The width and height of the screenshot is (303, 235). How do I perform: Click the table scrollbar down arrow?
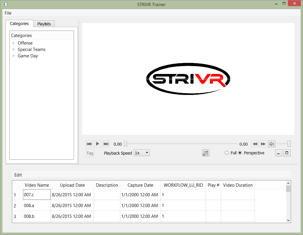(x=288, y=220)
